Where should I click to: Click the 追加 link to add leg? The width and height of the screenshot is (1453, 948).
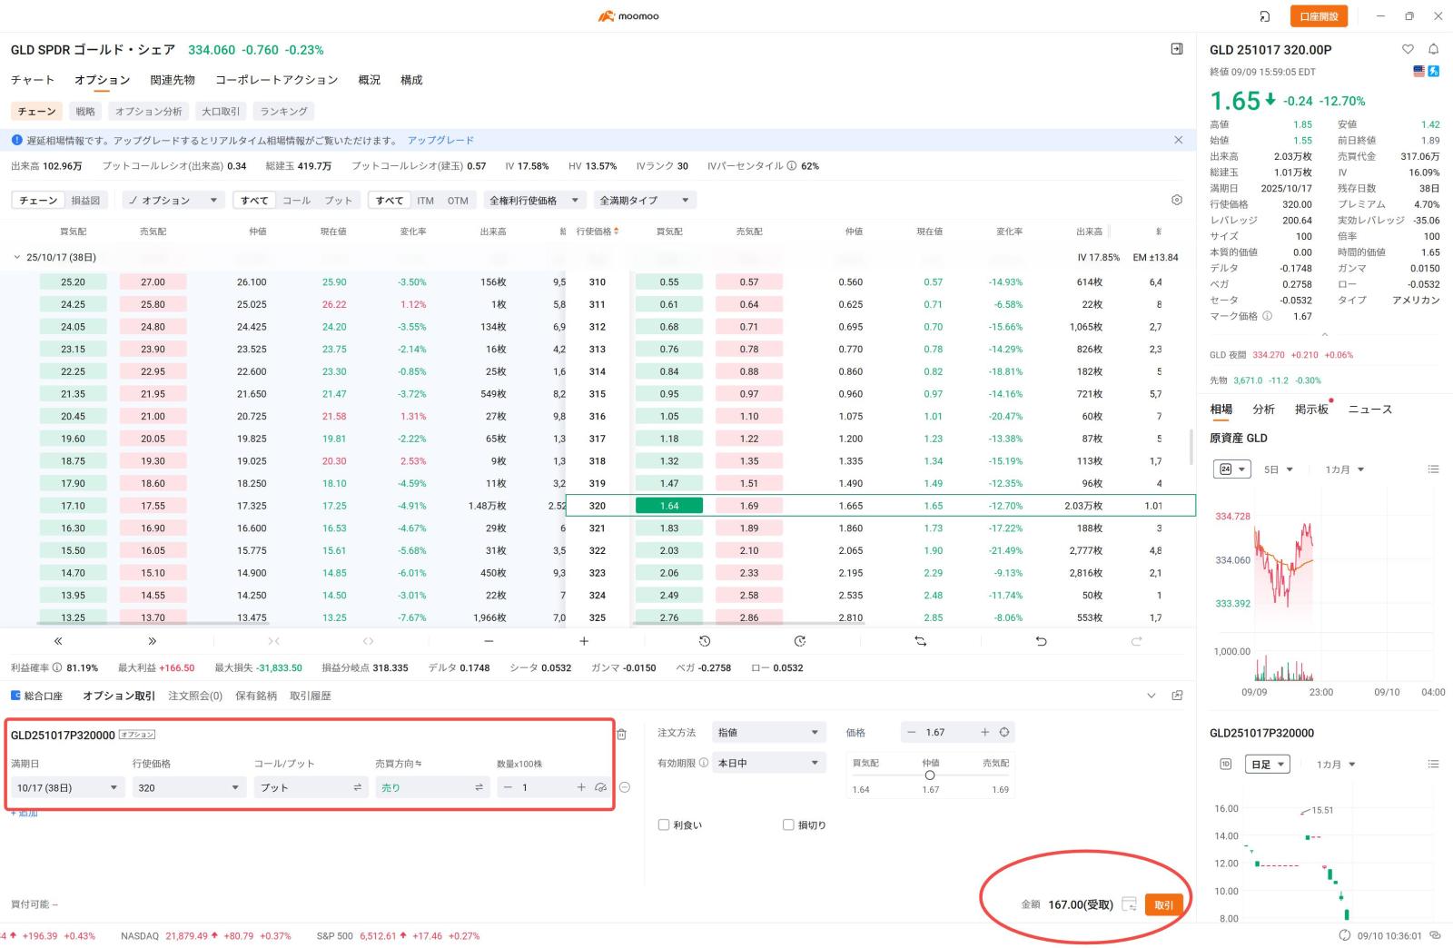tap(25, 813)
